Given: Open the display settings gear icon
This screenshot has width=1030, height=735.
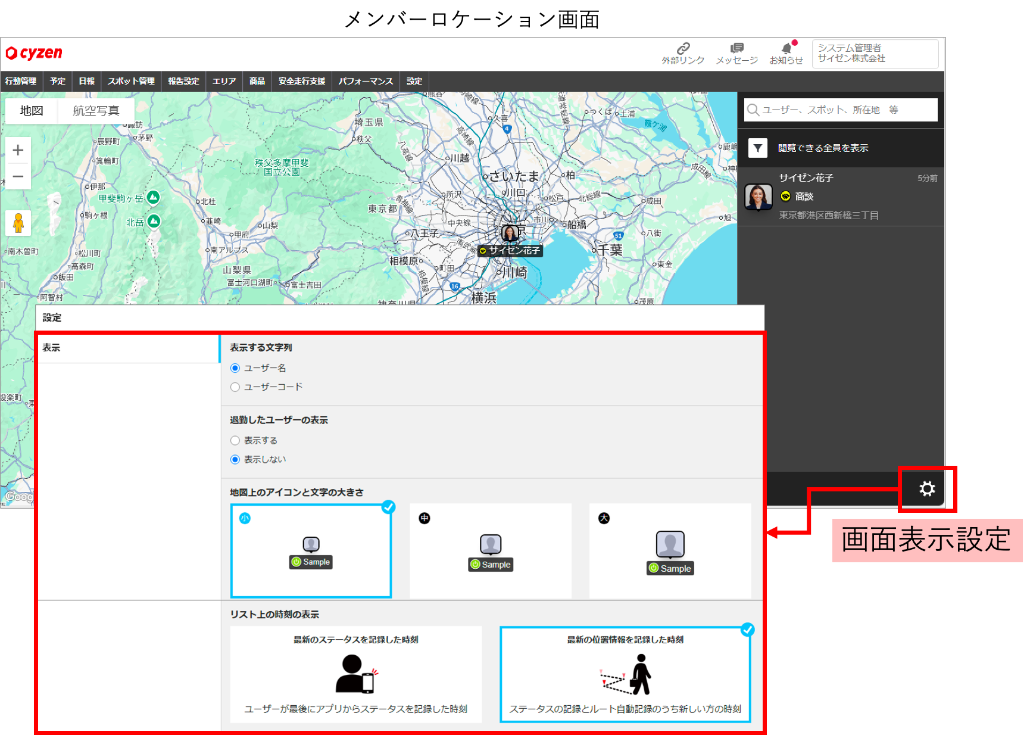Looking at the screenshot, I should coord(927,489).
